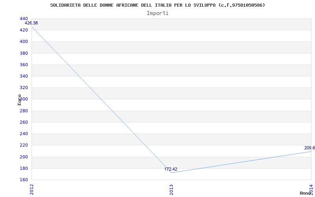Click the 420 y-axis tick label

point(24,30)
